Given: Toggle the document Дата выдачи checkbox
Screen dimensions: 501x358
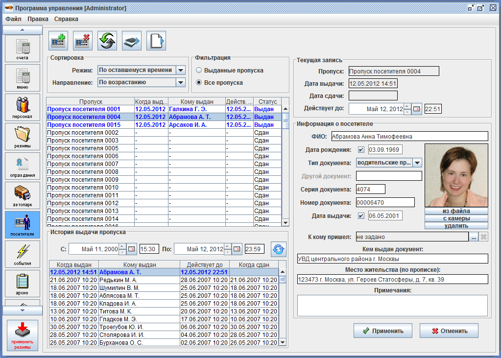Looking at the screenshot, I should 361,215.
